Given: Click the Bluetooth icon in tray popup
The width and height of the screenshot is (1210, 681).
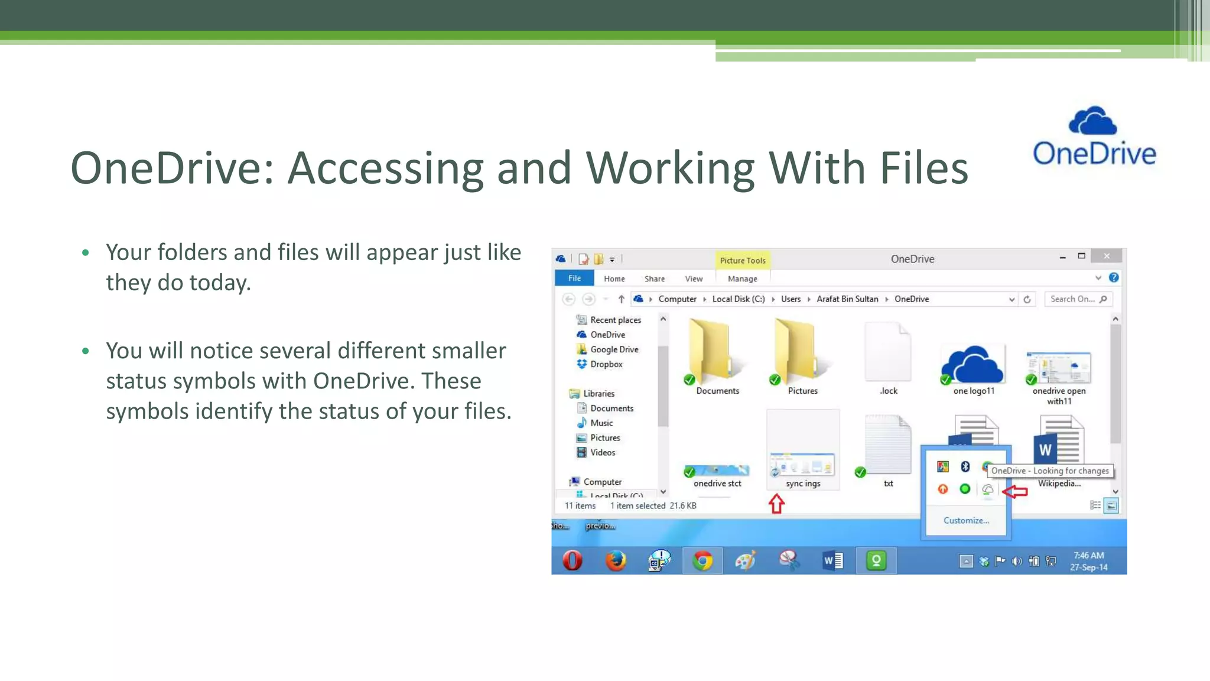Looking at the screenshot, I should click(965, 466).
